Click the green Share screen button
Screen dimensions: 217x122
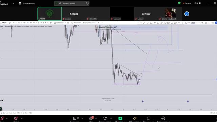coord(120,118)
